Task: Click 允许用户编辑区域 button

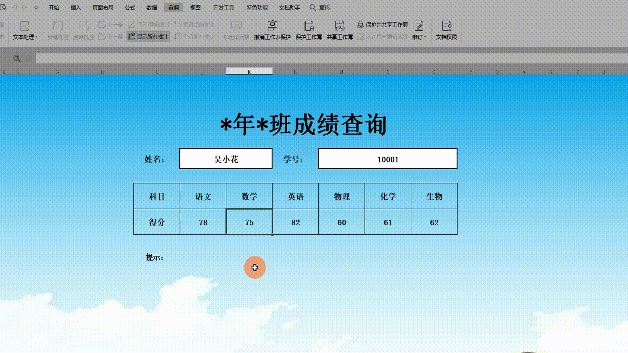Action: pyautogui.click(x=382, y=36)
